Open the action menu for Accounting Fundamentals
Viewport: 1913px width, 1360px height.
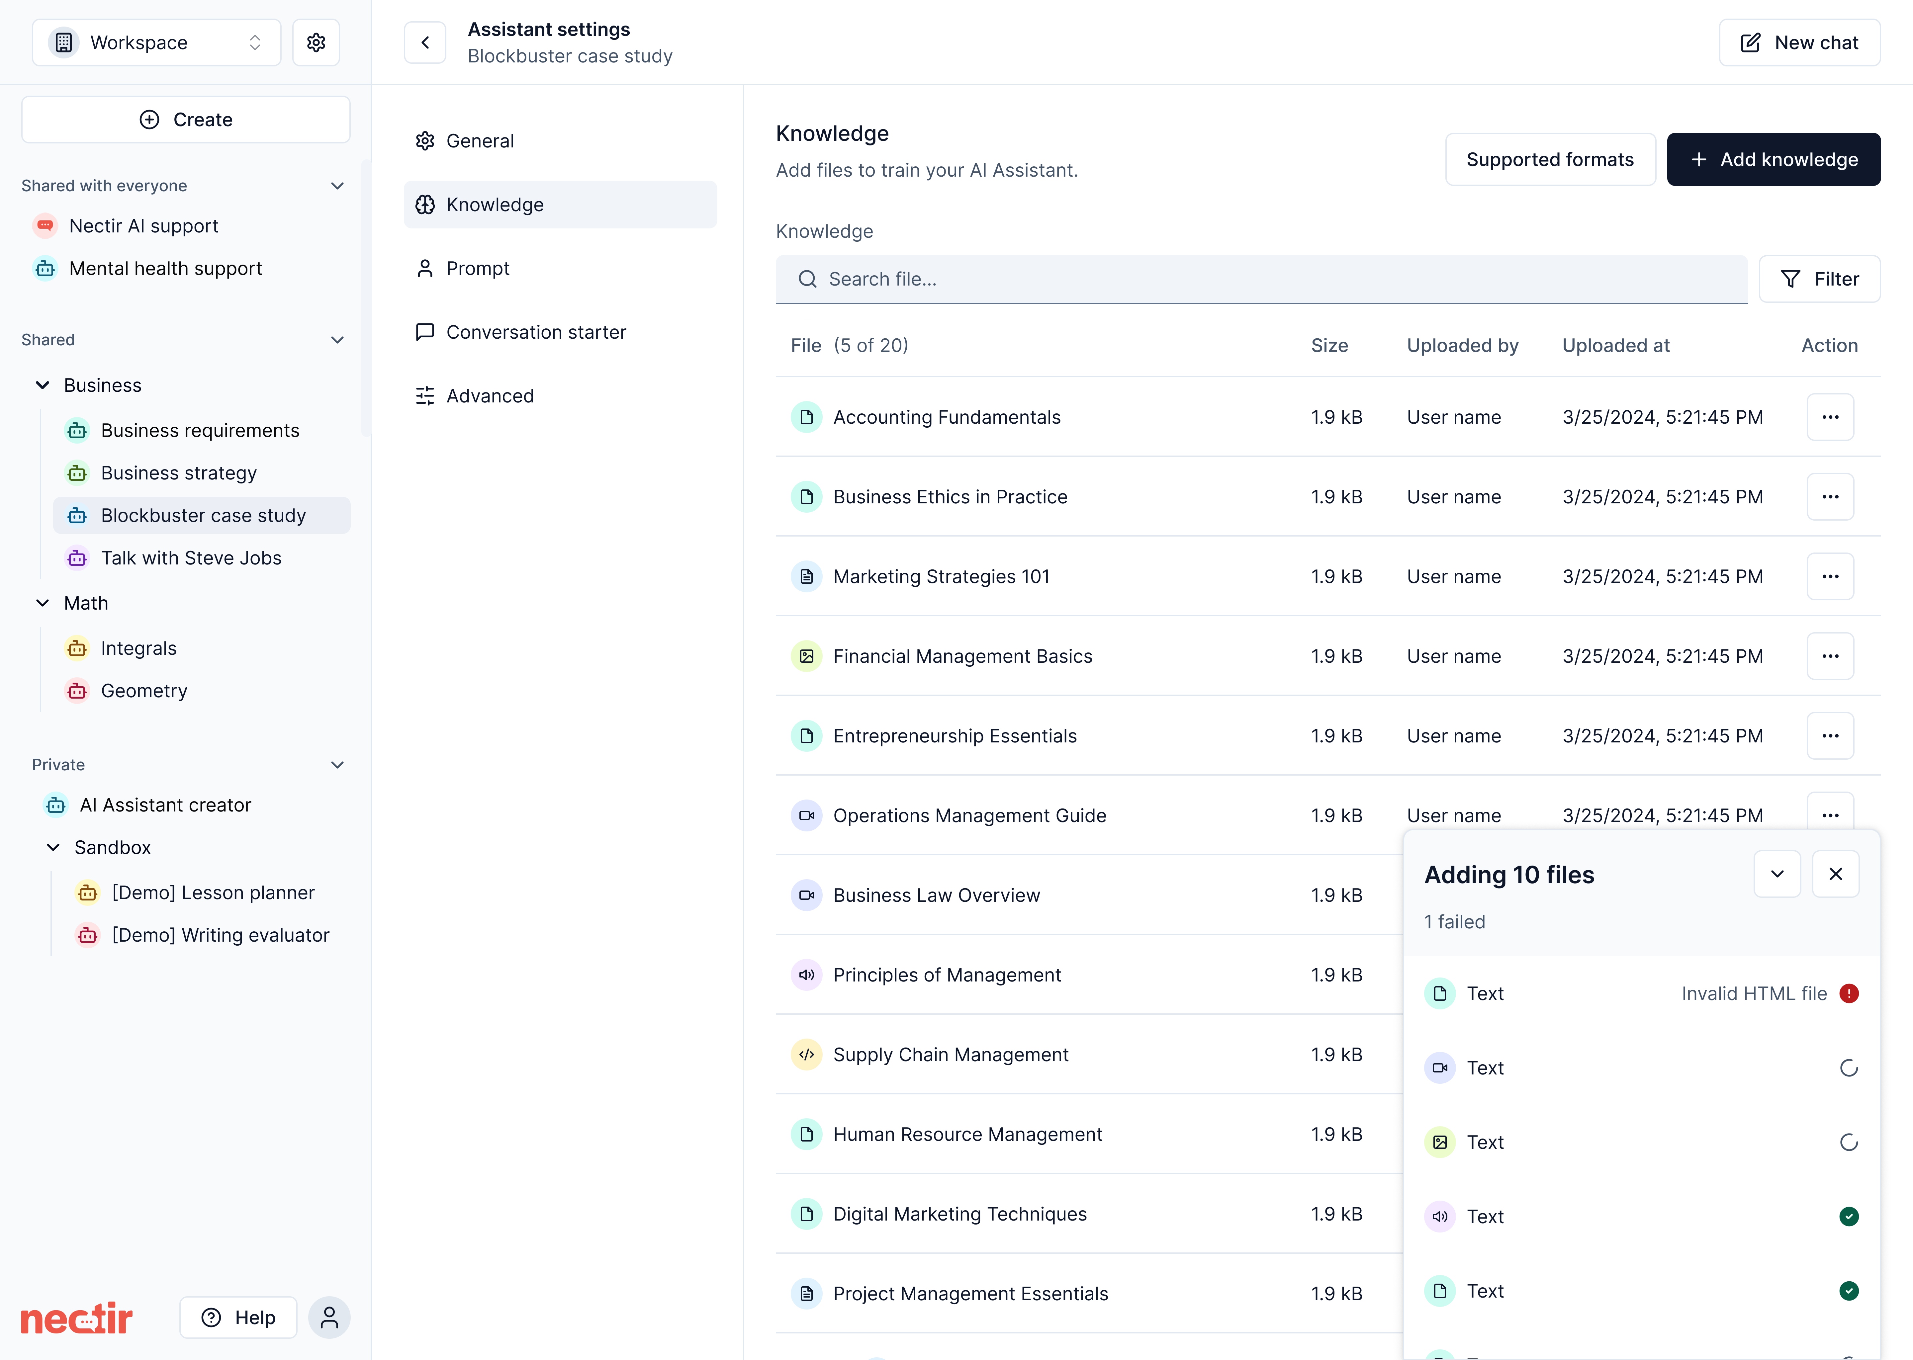(1830, 416)
